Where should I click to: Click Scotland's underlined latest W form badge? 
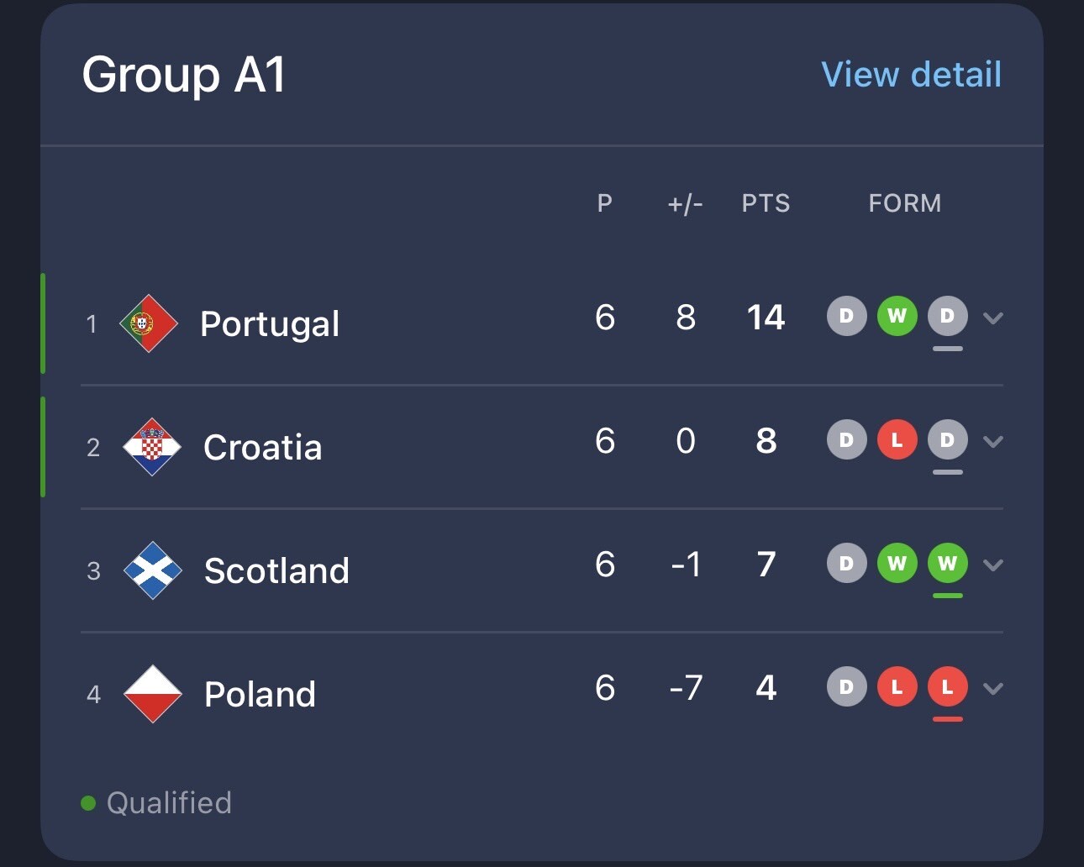coord(948,564)
